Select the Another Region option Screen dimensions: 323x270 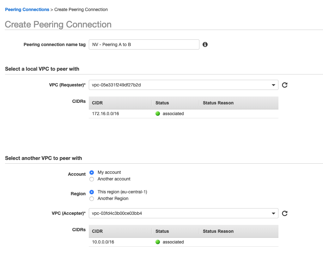point(92,198)
